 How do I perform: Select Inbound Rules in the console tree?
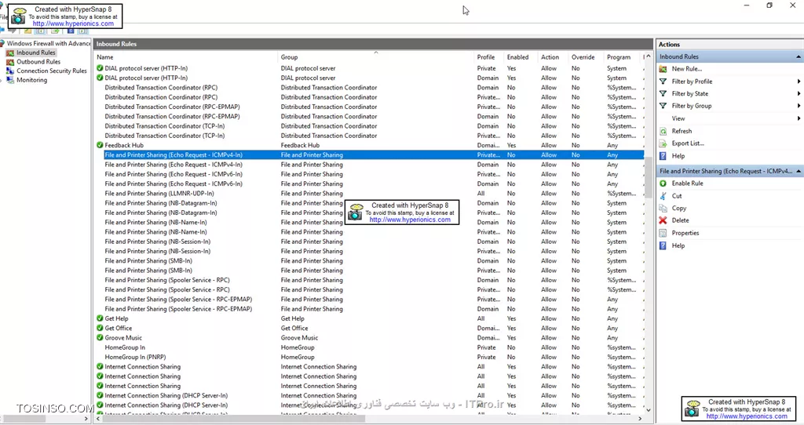[35, 53]
